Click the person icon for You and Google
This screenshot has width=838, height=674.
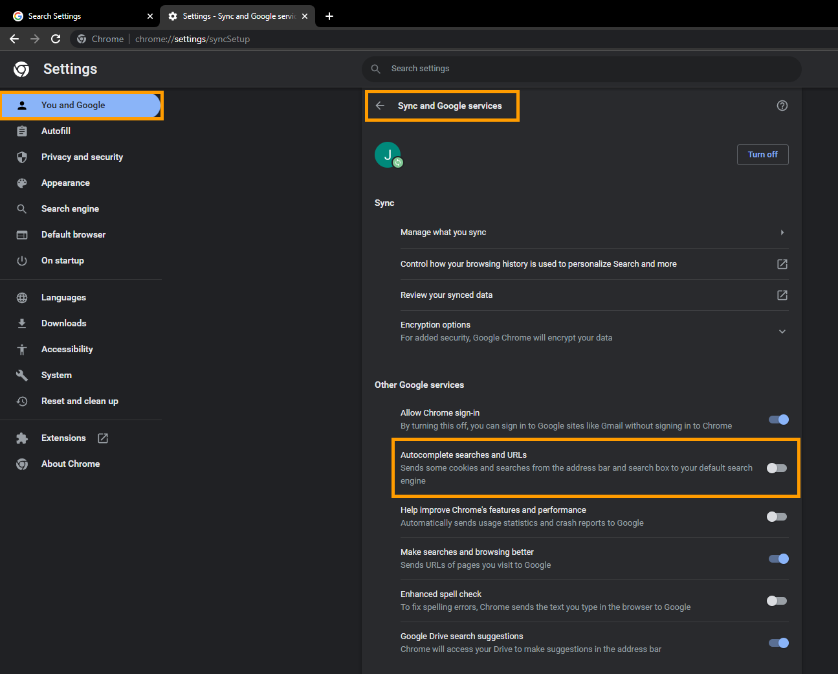tap(22, 105)
